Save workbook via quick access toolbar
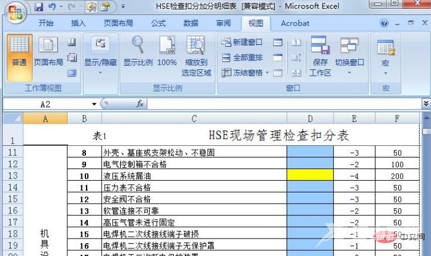The image size is (431, 256). point(39,8)
